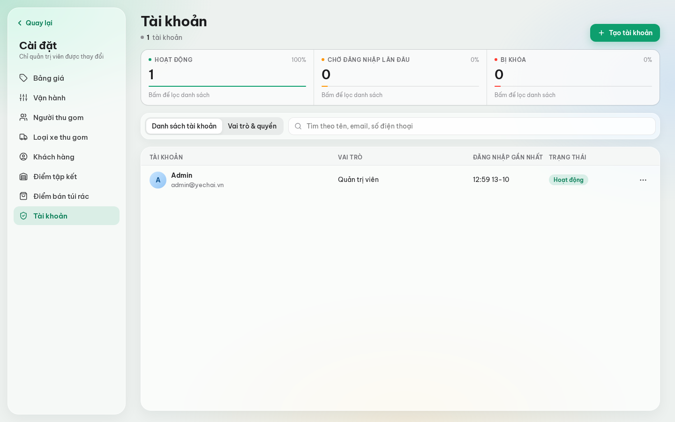
Task: Open the Bảng giá settings section
Action: coord(67,78)
